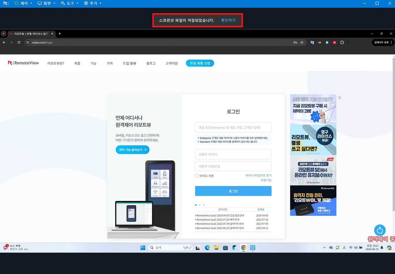Click the taskbar 검색 search box

pos(170,248)
